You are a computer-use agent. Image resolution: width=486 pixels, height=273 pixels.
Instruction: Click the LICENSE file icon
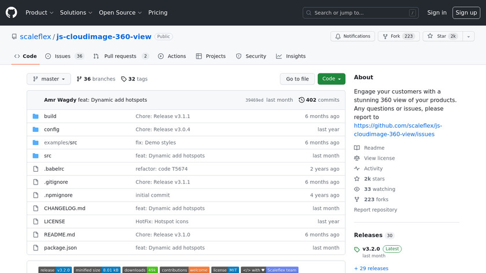[36, 222]
